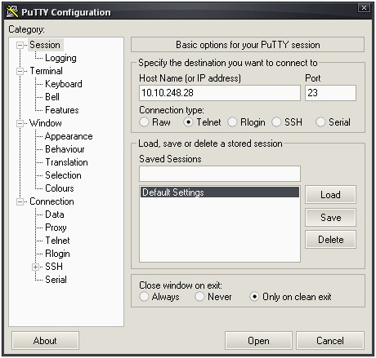
Task: Click the Host Name input field
Action: (220, 93)
